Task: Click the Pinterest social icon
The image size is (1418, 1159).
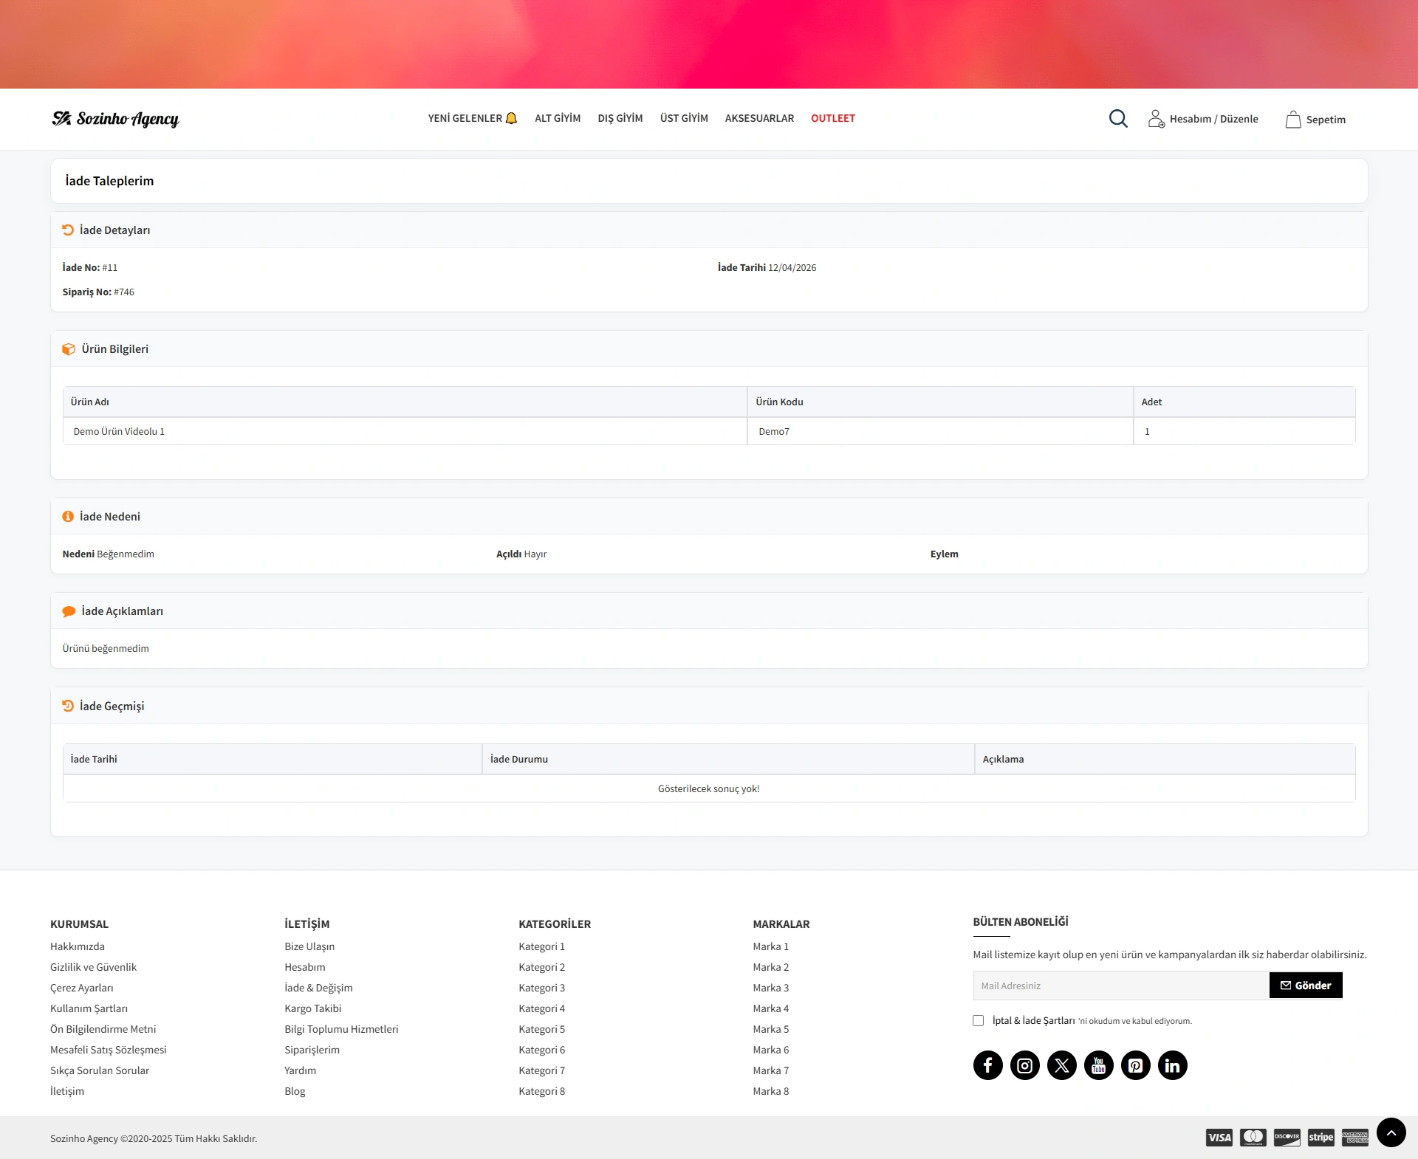Action: (x=1135, y=1065)
